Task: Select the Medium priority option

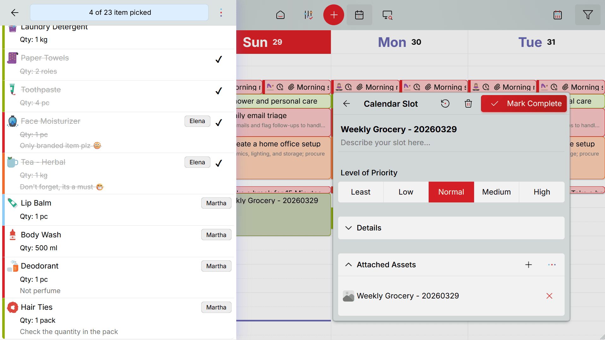Action: [x=496, y=192]
